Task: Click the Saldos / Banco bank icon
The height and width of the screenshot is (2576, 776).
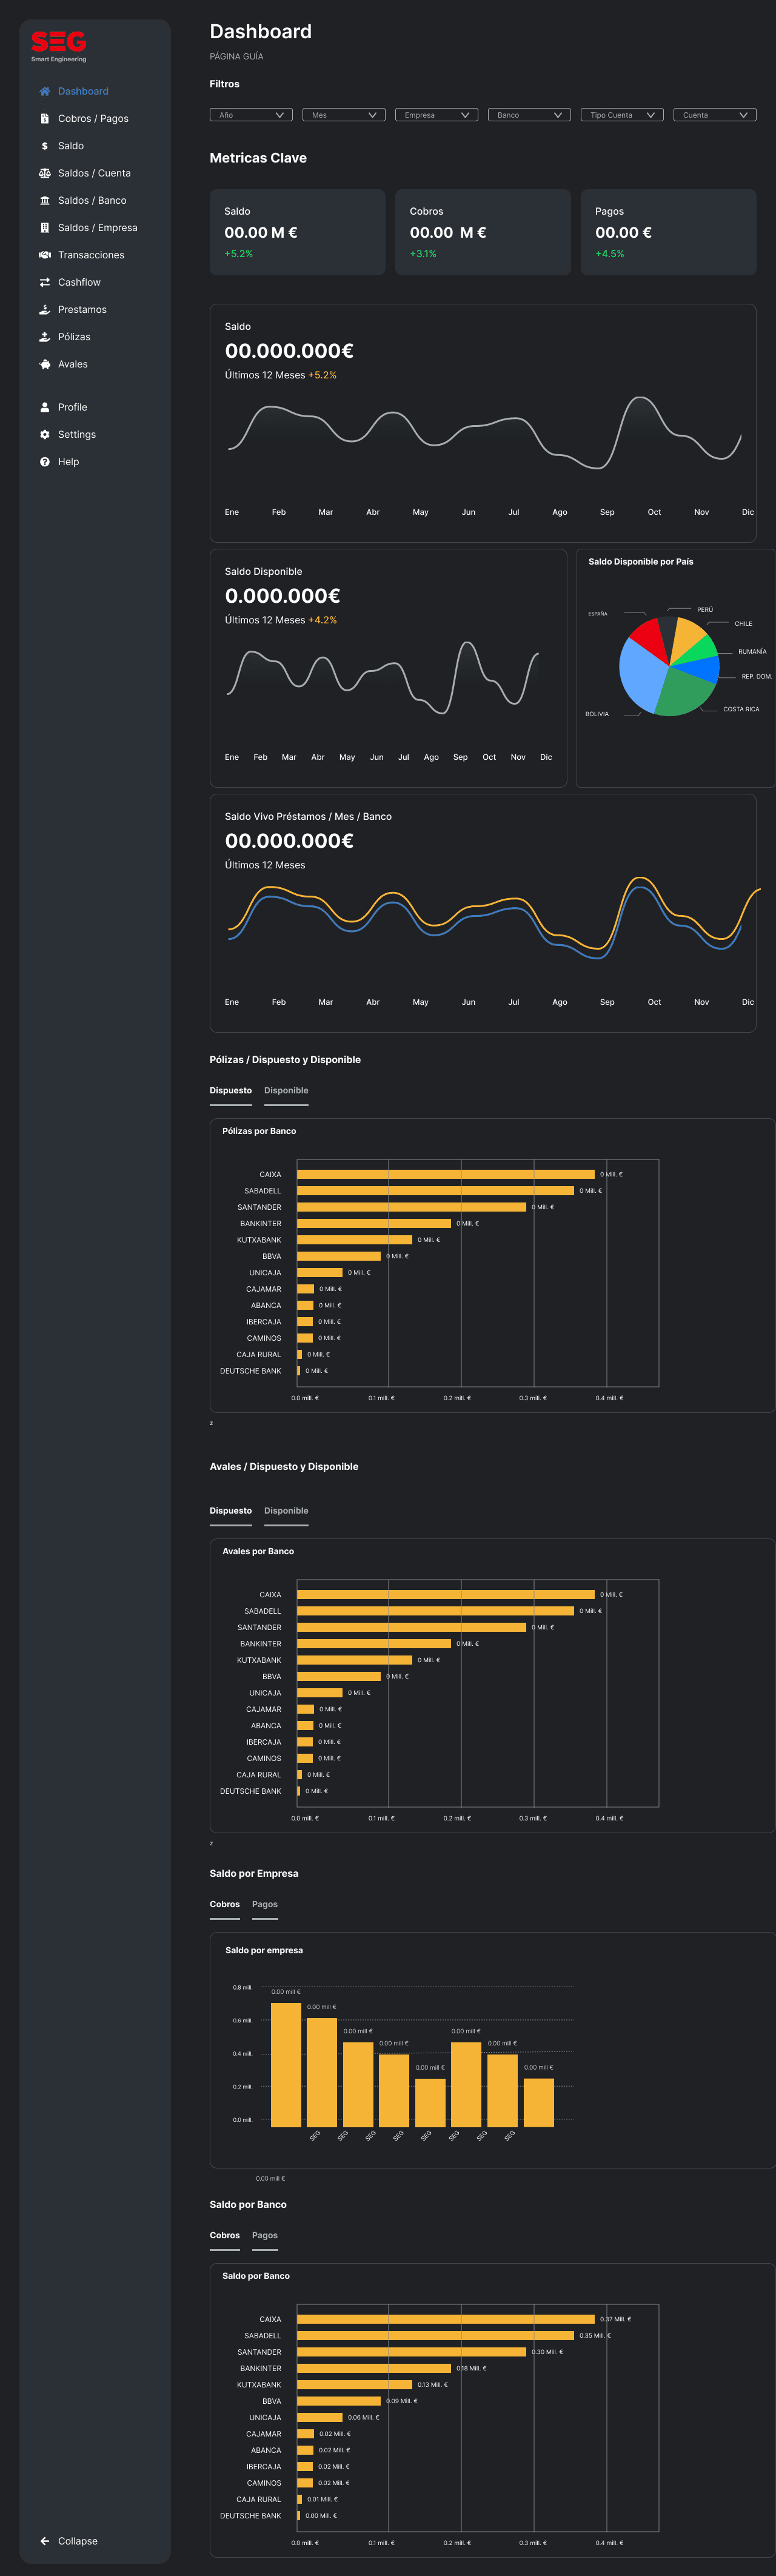Action: click(44, 200)
